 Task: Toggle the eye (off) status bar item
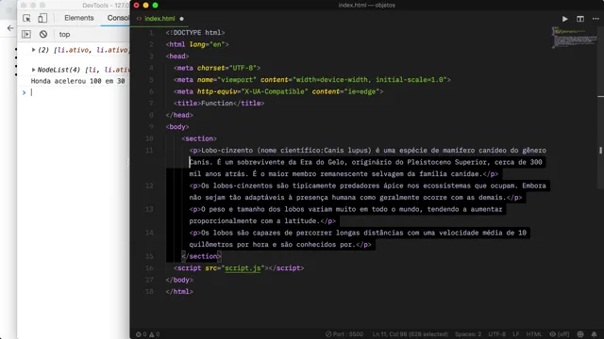tap(560, 334)
